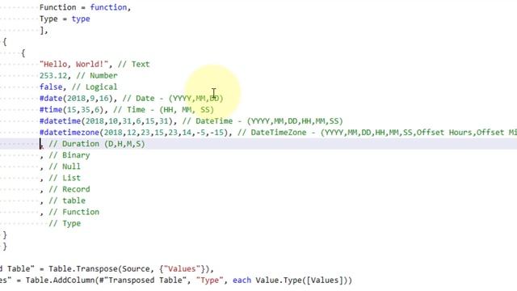Click the // Type comment line
The height and width of the screenshot is (291, 517).
65,223
